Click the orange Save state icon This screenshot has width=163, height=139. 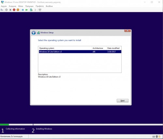pyautogui.click(x=18, y=10)
